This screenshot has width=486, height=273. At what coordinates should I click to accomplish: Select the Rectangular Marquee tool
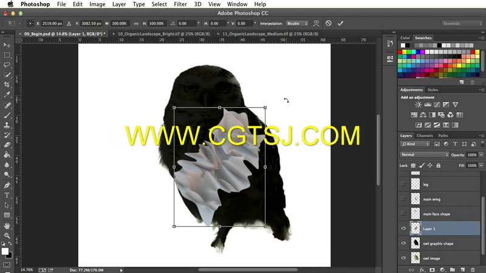point(7,55)
